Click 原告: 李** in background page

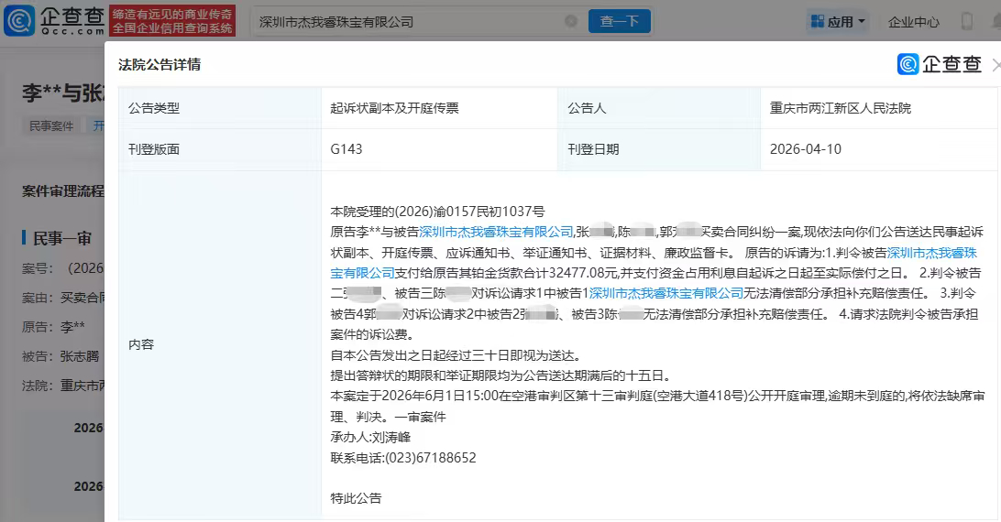click(53, 327)
